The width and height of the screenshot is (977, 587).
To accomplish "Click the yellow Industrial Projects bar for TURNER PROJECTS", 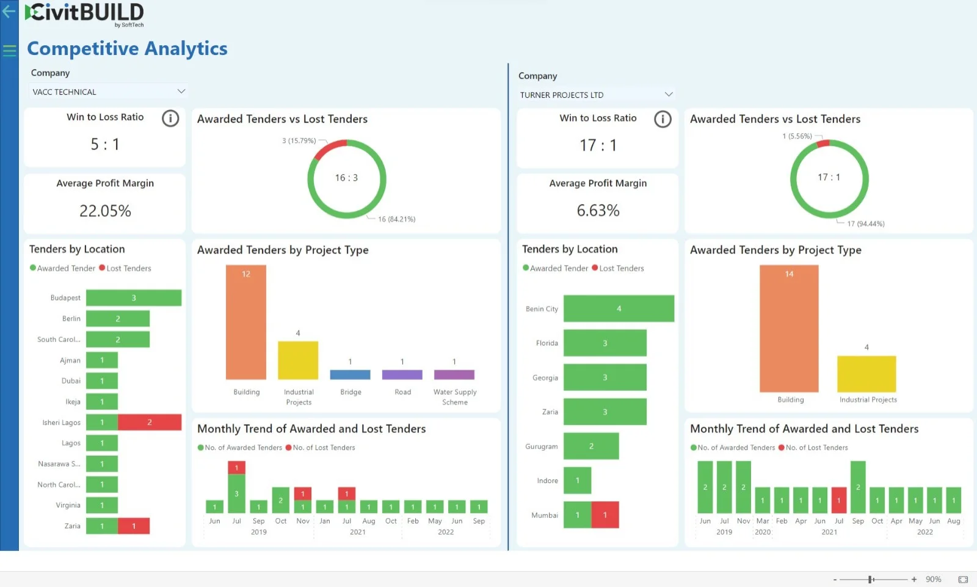I will pyautogui.click(x=866, y=374).
